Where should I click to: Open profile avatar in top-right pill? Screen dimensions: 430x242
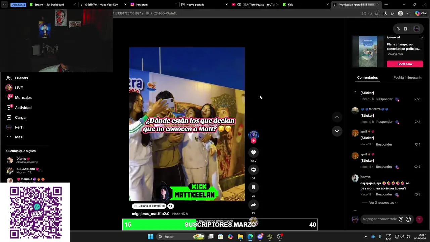(x=417, y=29)
